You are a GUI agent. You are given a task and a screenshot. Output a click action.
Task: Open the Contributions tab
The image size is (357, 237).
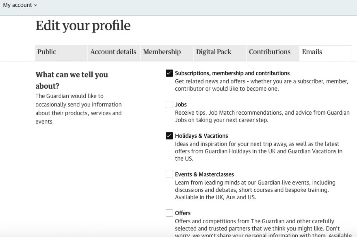pyautogui.click(x=270, y=52)
